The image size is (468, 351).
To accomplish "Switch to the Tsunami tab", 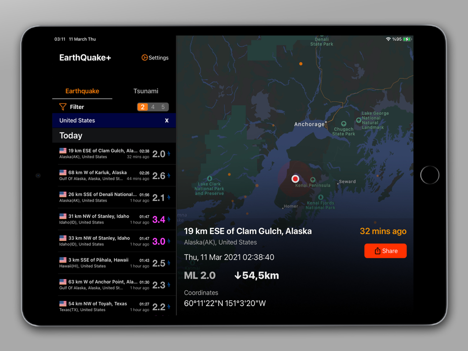I will (x=146, y=91).
